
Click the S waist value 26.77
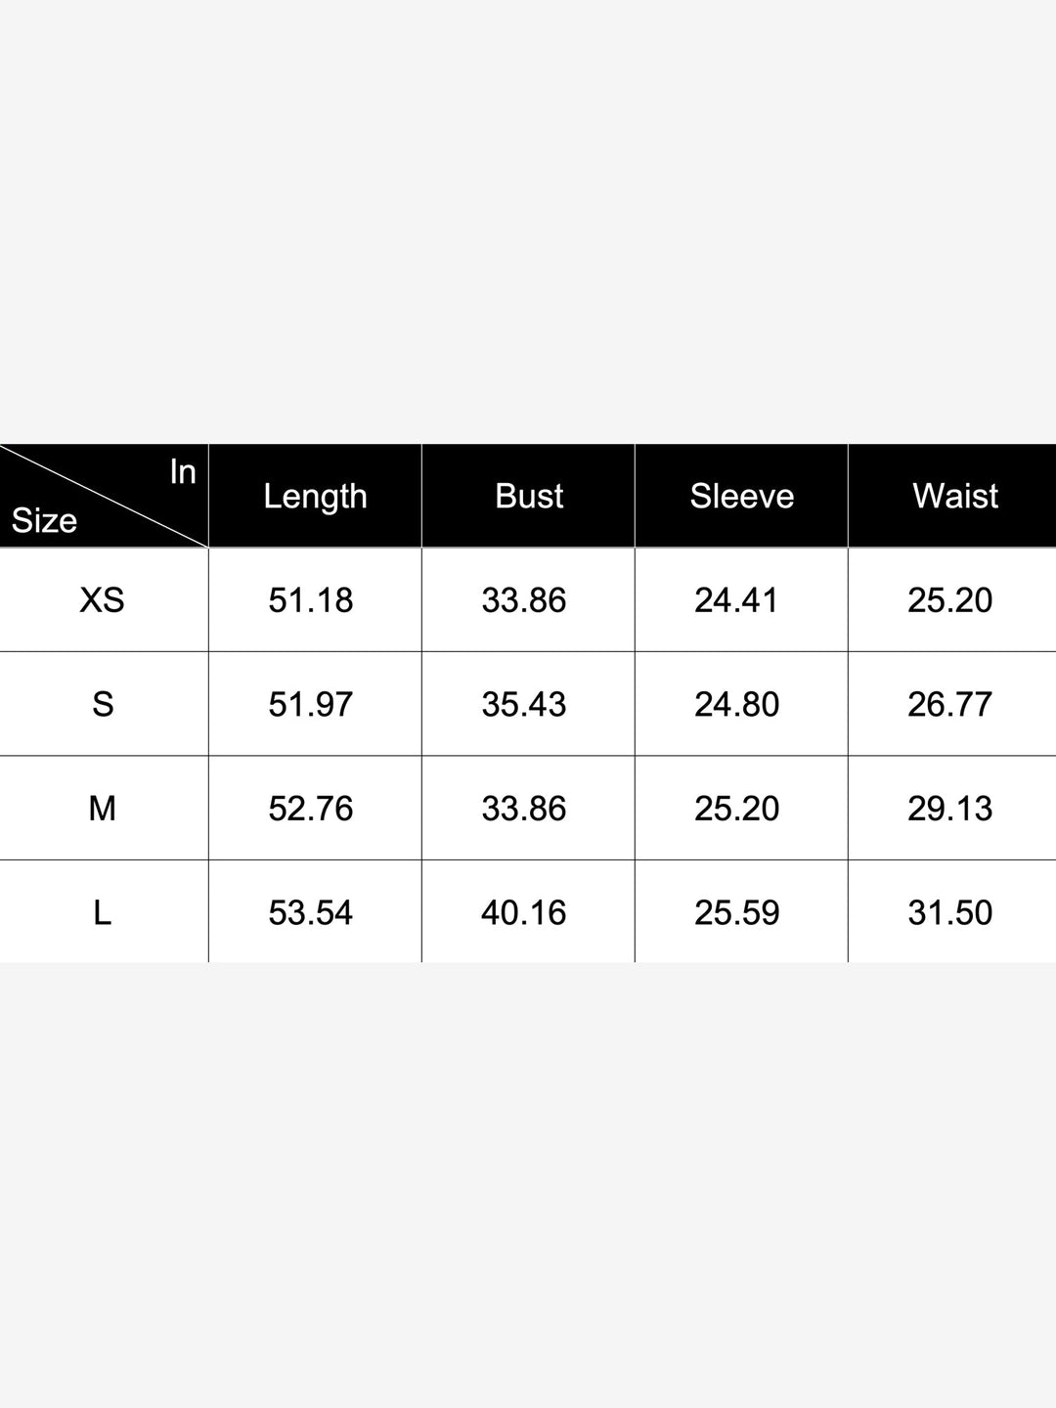pyautogui.click(x=950, y=704)
